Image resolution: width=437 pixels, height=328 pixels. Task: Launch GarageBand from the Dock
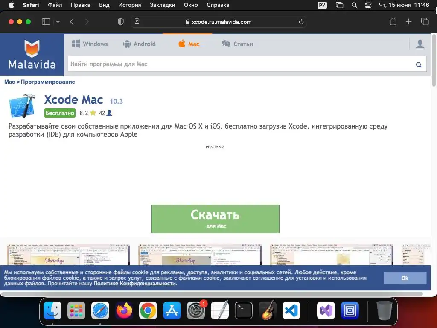coord(268,310)
